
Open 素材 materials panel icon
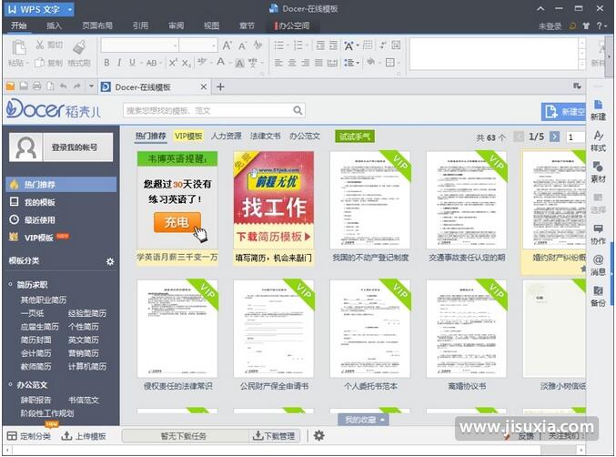(x=598, y=167)
